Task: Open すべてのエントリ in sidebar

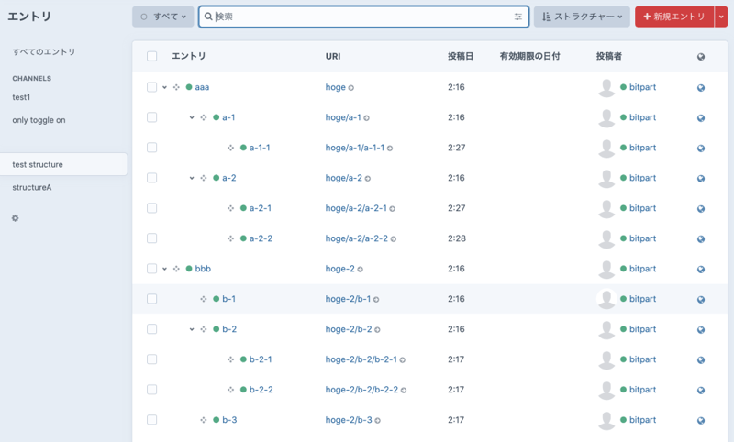Action: (44, 52)
